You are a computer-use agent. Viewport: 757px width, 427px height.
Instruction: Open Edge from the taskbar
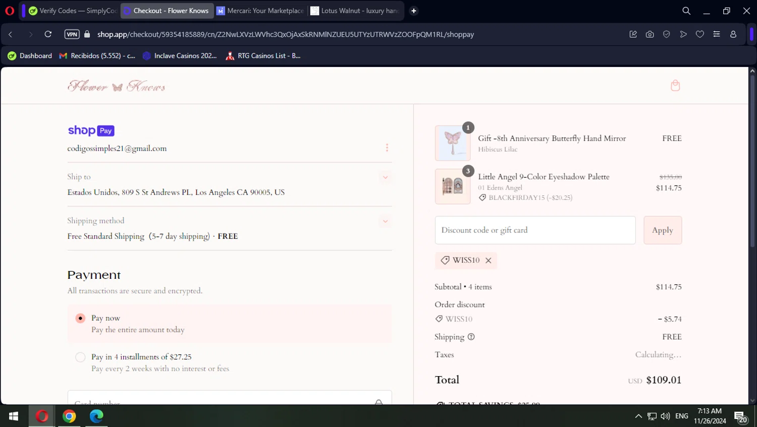point(96,416)
